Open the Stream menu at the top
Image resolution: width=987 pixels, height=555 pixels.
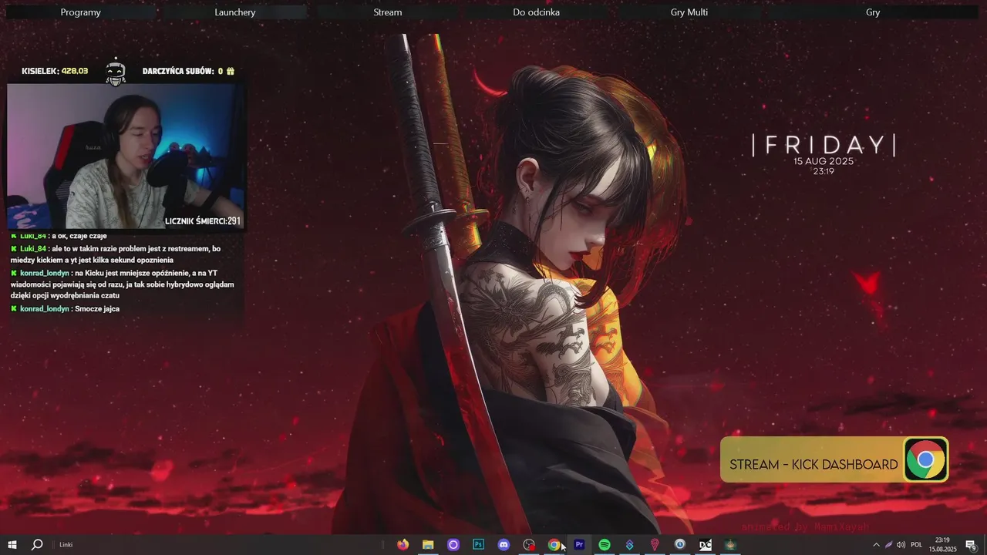[x=387, y=12]
